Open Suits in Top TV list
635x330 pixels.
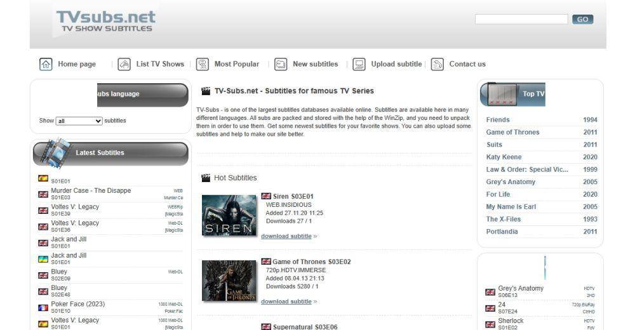(x=494, y=145)
